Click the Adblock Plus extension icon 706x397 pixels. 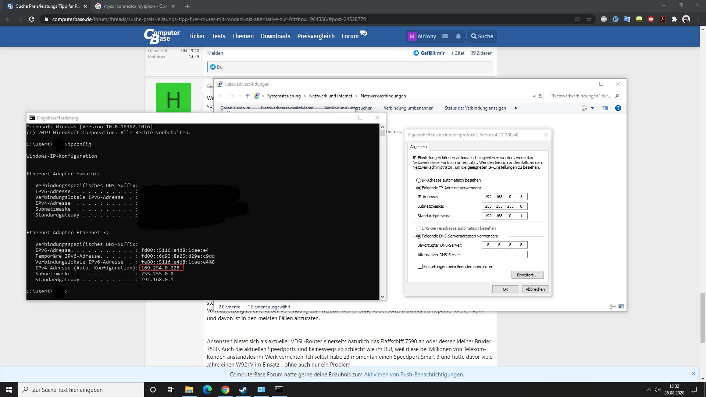[604, 19]
